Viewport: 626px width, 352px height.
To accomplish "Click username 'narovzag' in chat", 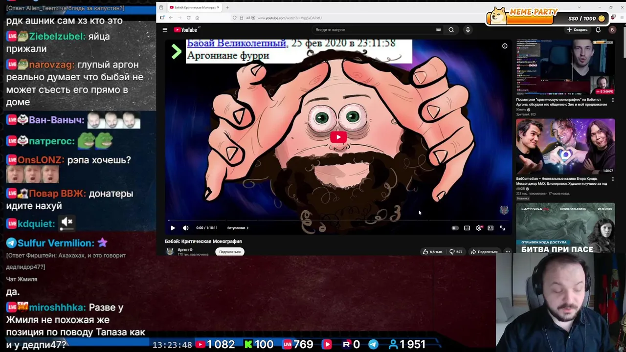I will [51, 65].
